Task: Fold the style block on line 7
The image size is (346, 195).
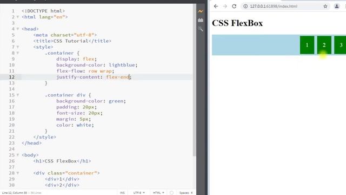Action: pos(18,47)
